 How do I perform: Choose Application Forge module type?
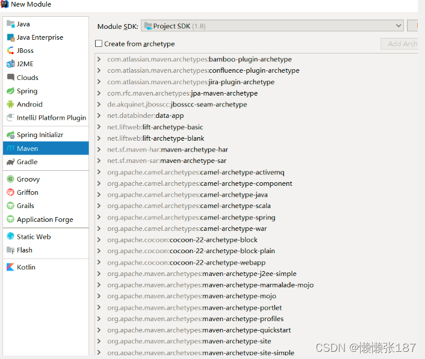click(46, 219)
